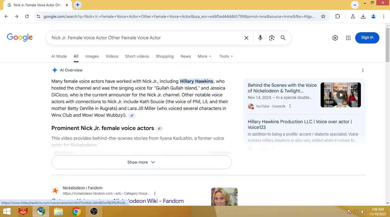Screen dimensions: 390x217
Task: Show hidden system tray icons
Action: [x=342, y=212]
